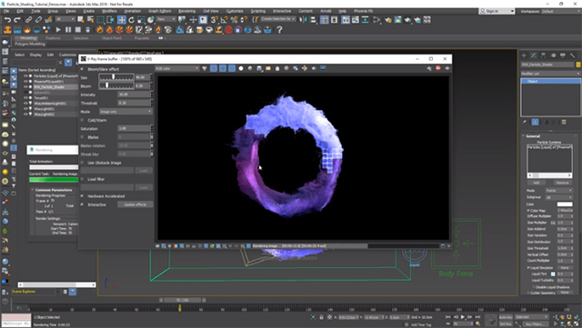Open the Subgroup dropdown in General rollout
The image size is (582, 328).
559,197
